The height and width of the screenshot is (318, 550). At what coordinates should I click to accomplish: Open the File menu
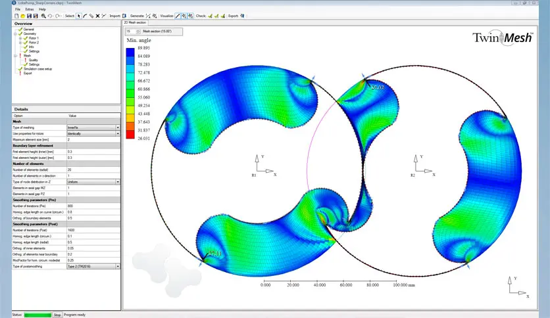tap(18, 9)
